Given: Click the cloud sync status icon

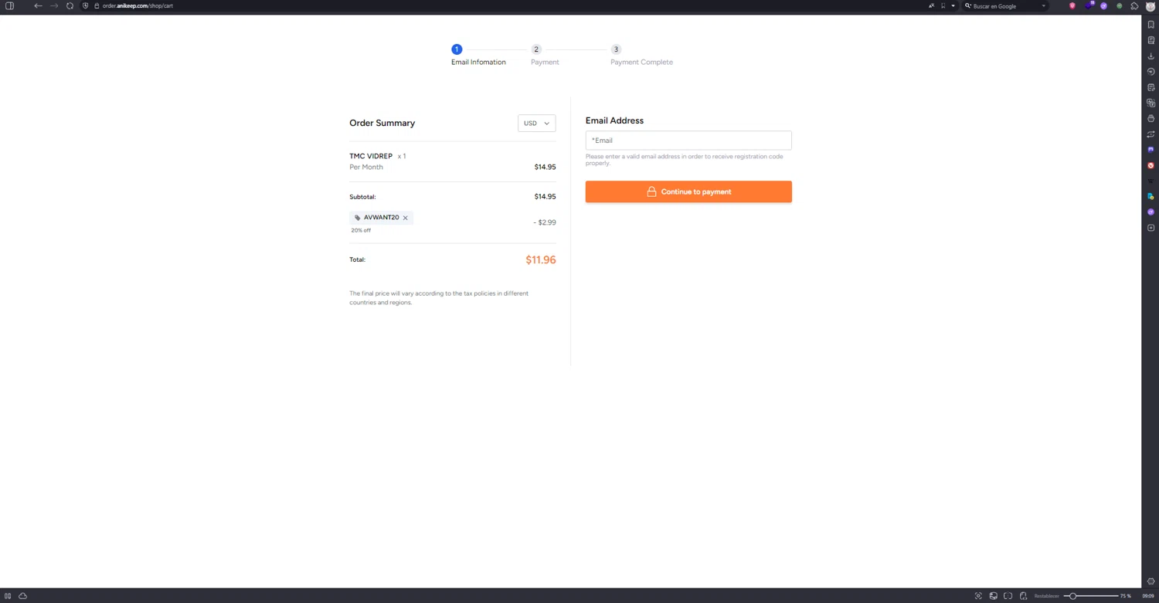Looking at the screenshot, I should coord(22,596).
